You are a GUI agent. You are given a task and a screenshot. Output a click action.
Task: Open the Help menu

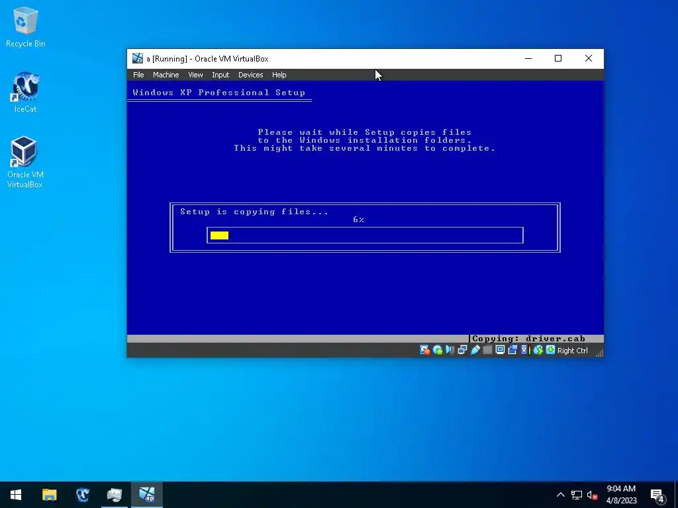pyautogui.click(x=279, y=75)
